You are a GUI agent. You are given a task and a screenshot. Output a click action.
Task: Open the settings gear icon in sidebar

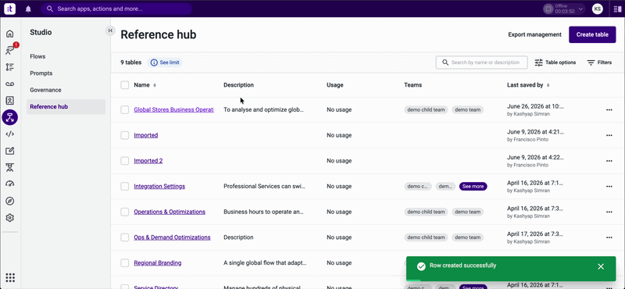[10, 218]
